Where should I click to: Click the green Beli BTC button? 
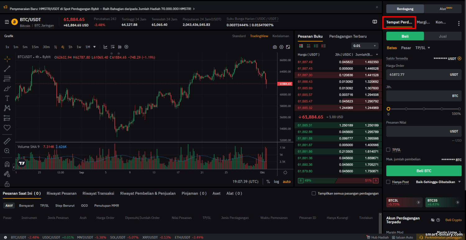(x=424, y=171)
